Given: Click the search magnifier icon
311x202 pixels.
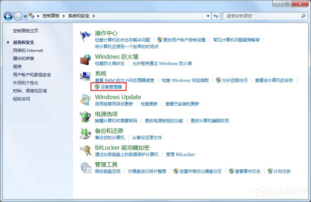Looking at the screenshot, I should (303, 16).
